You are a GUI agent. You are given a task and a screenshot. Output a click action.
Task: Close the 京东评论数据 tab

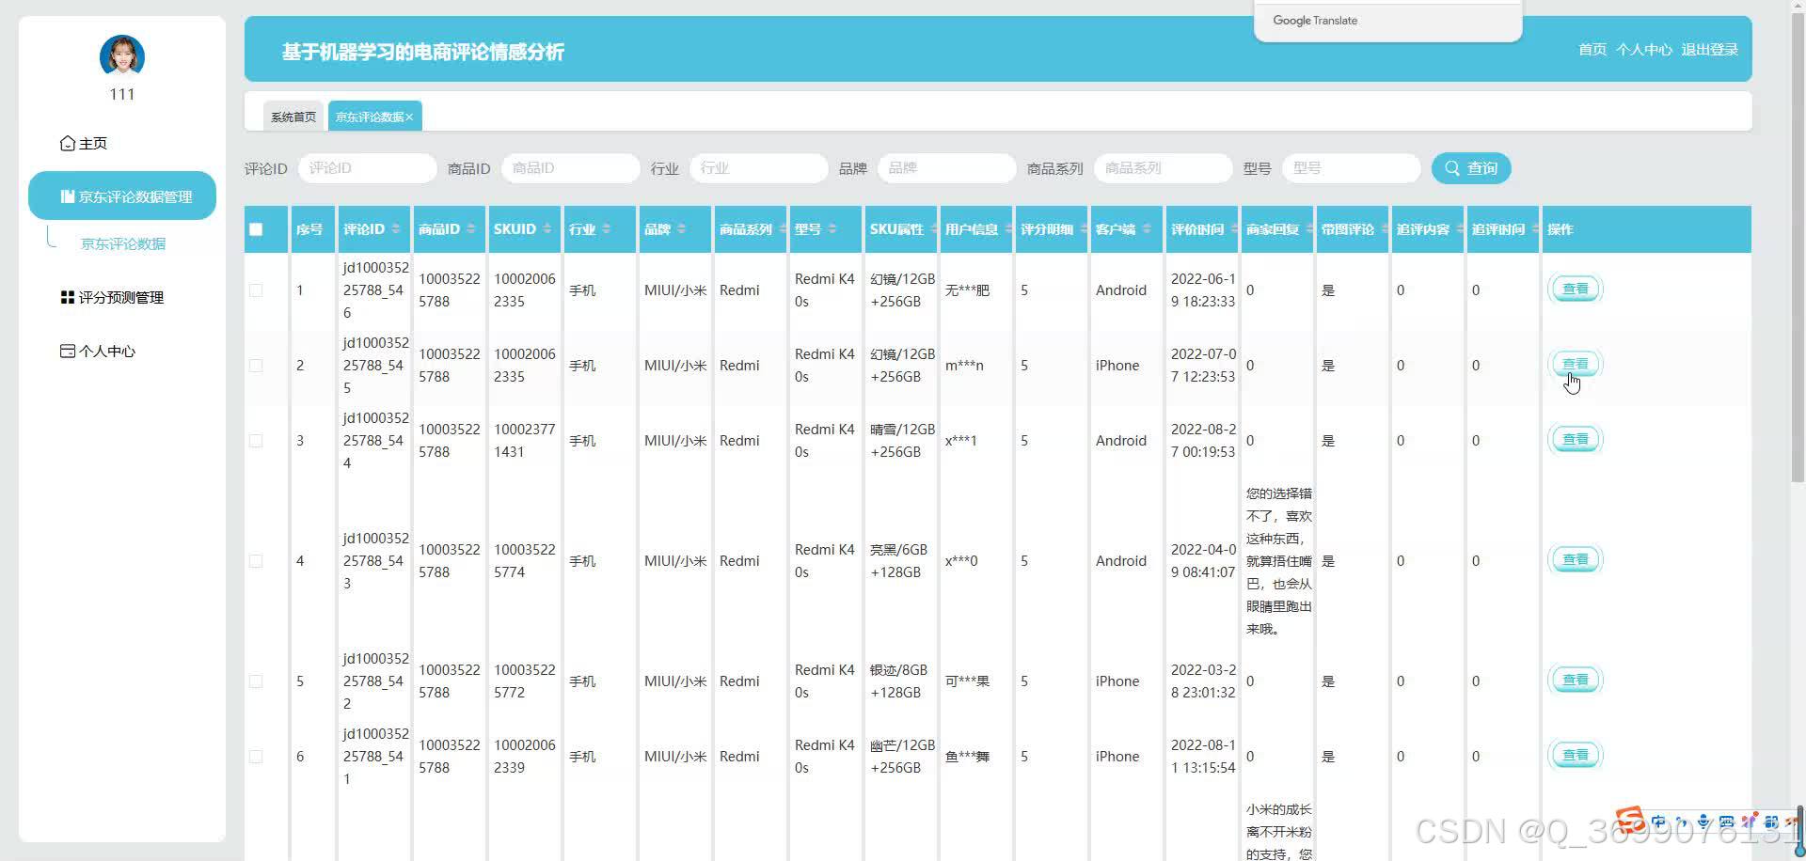(x=410, y=117)
